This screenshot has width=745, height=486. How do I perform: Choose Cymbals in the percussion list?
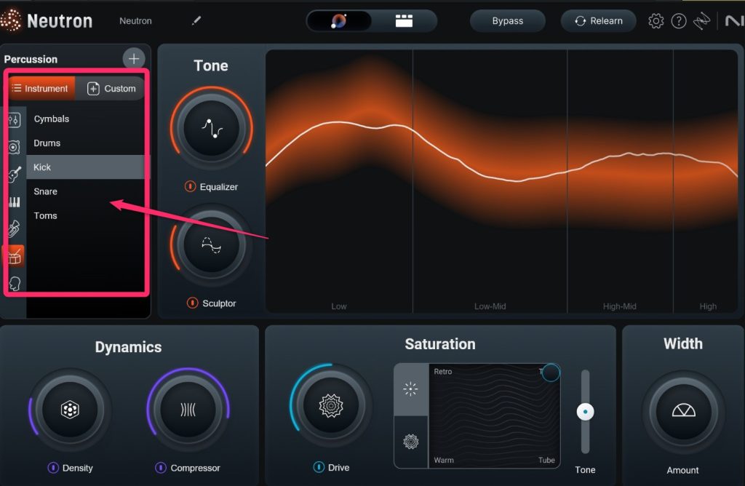click(51, 119)
